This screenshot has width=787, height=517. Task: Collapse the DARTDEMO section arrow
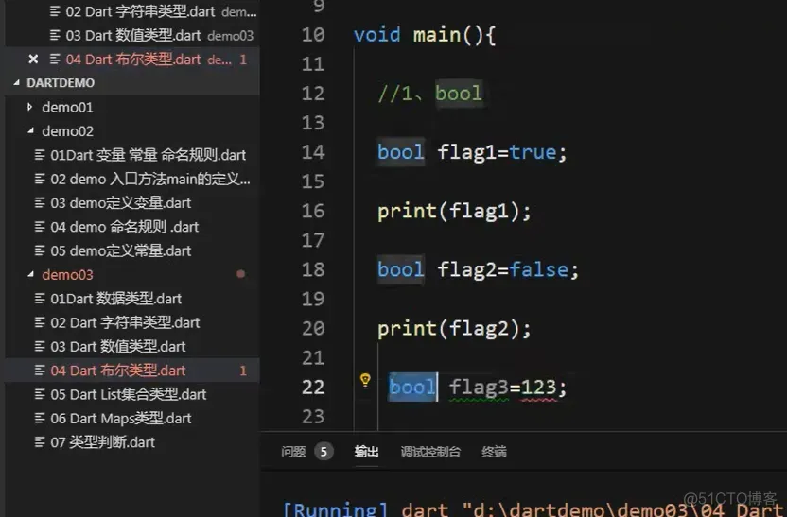point(17,83)
